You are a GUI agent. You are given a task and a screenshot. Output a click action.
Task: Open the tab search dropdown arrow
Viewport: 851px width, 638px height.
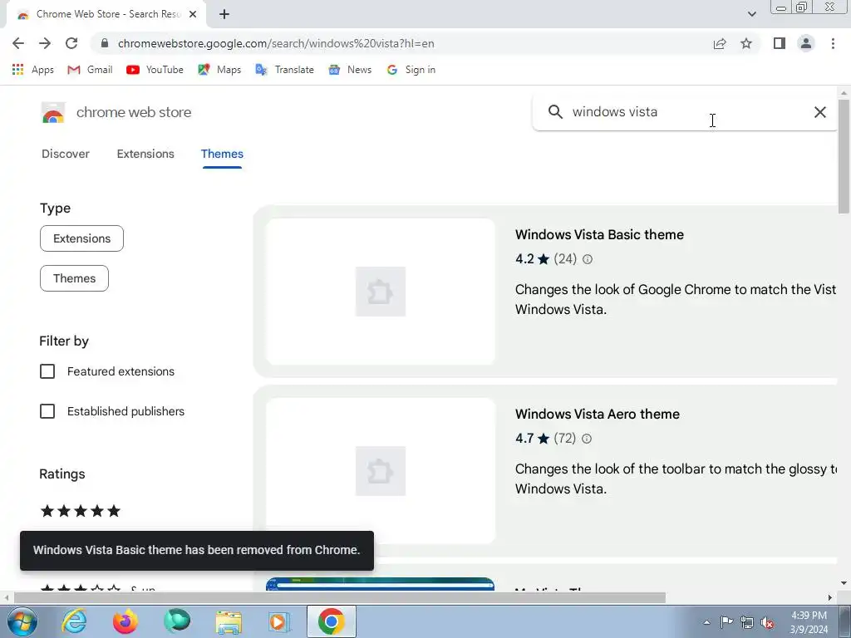(x=751, y=14)
